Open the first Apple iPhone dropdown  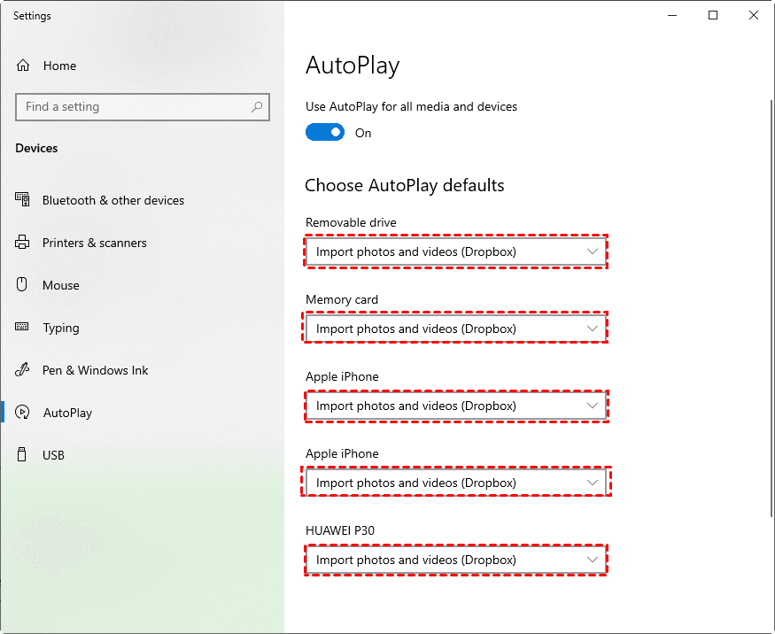coord(456,406)
